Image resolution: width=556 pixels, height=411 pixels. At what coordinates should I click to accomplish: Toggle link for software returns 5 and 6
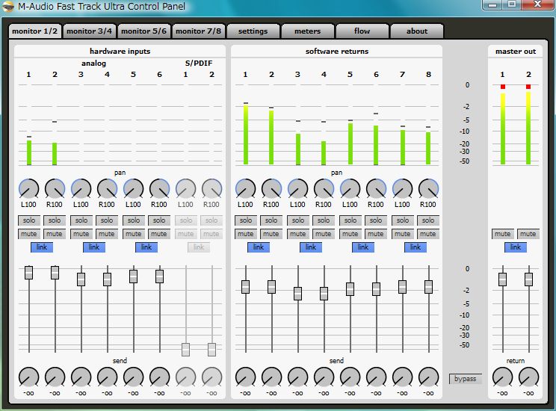(x=363, y=247)
